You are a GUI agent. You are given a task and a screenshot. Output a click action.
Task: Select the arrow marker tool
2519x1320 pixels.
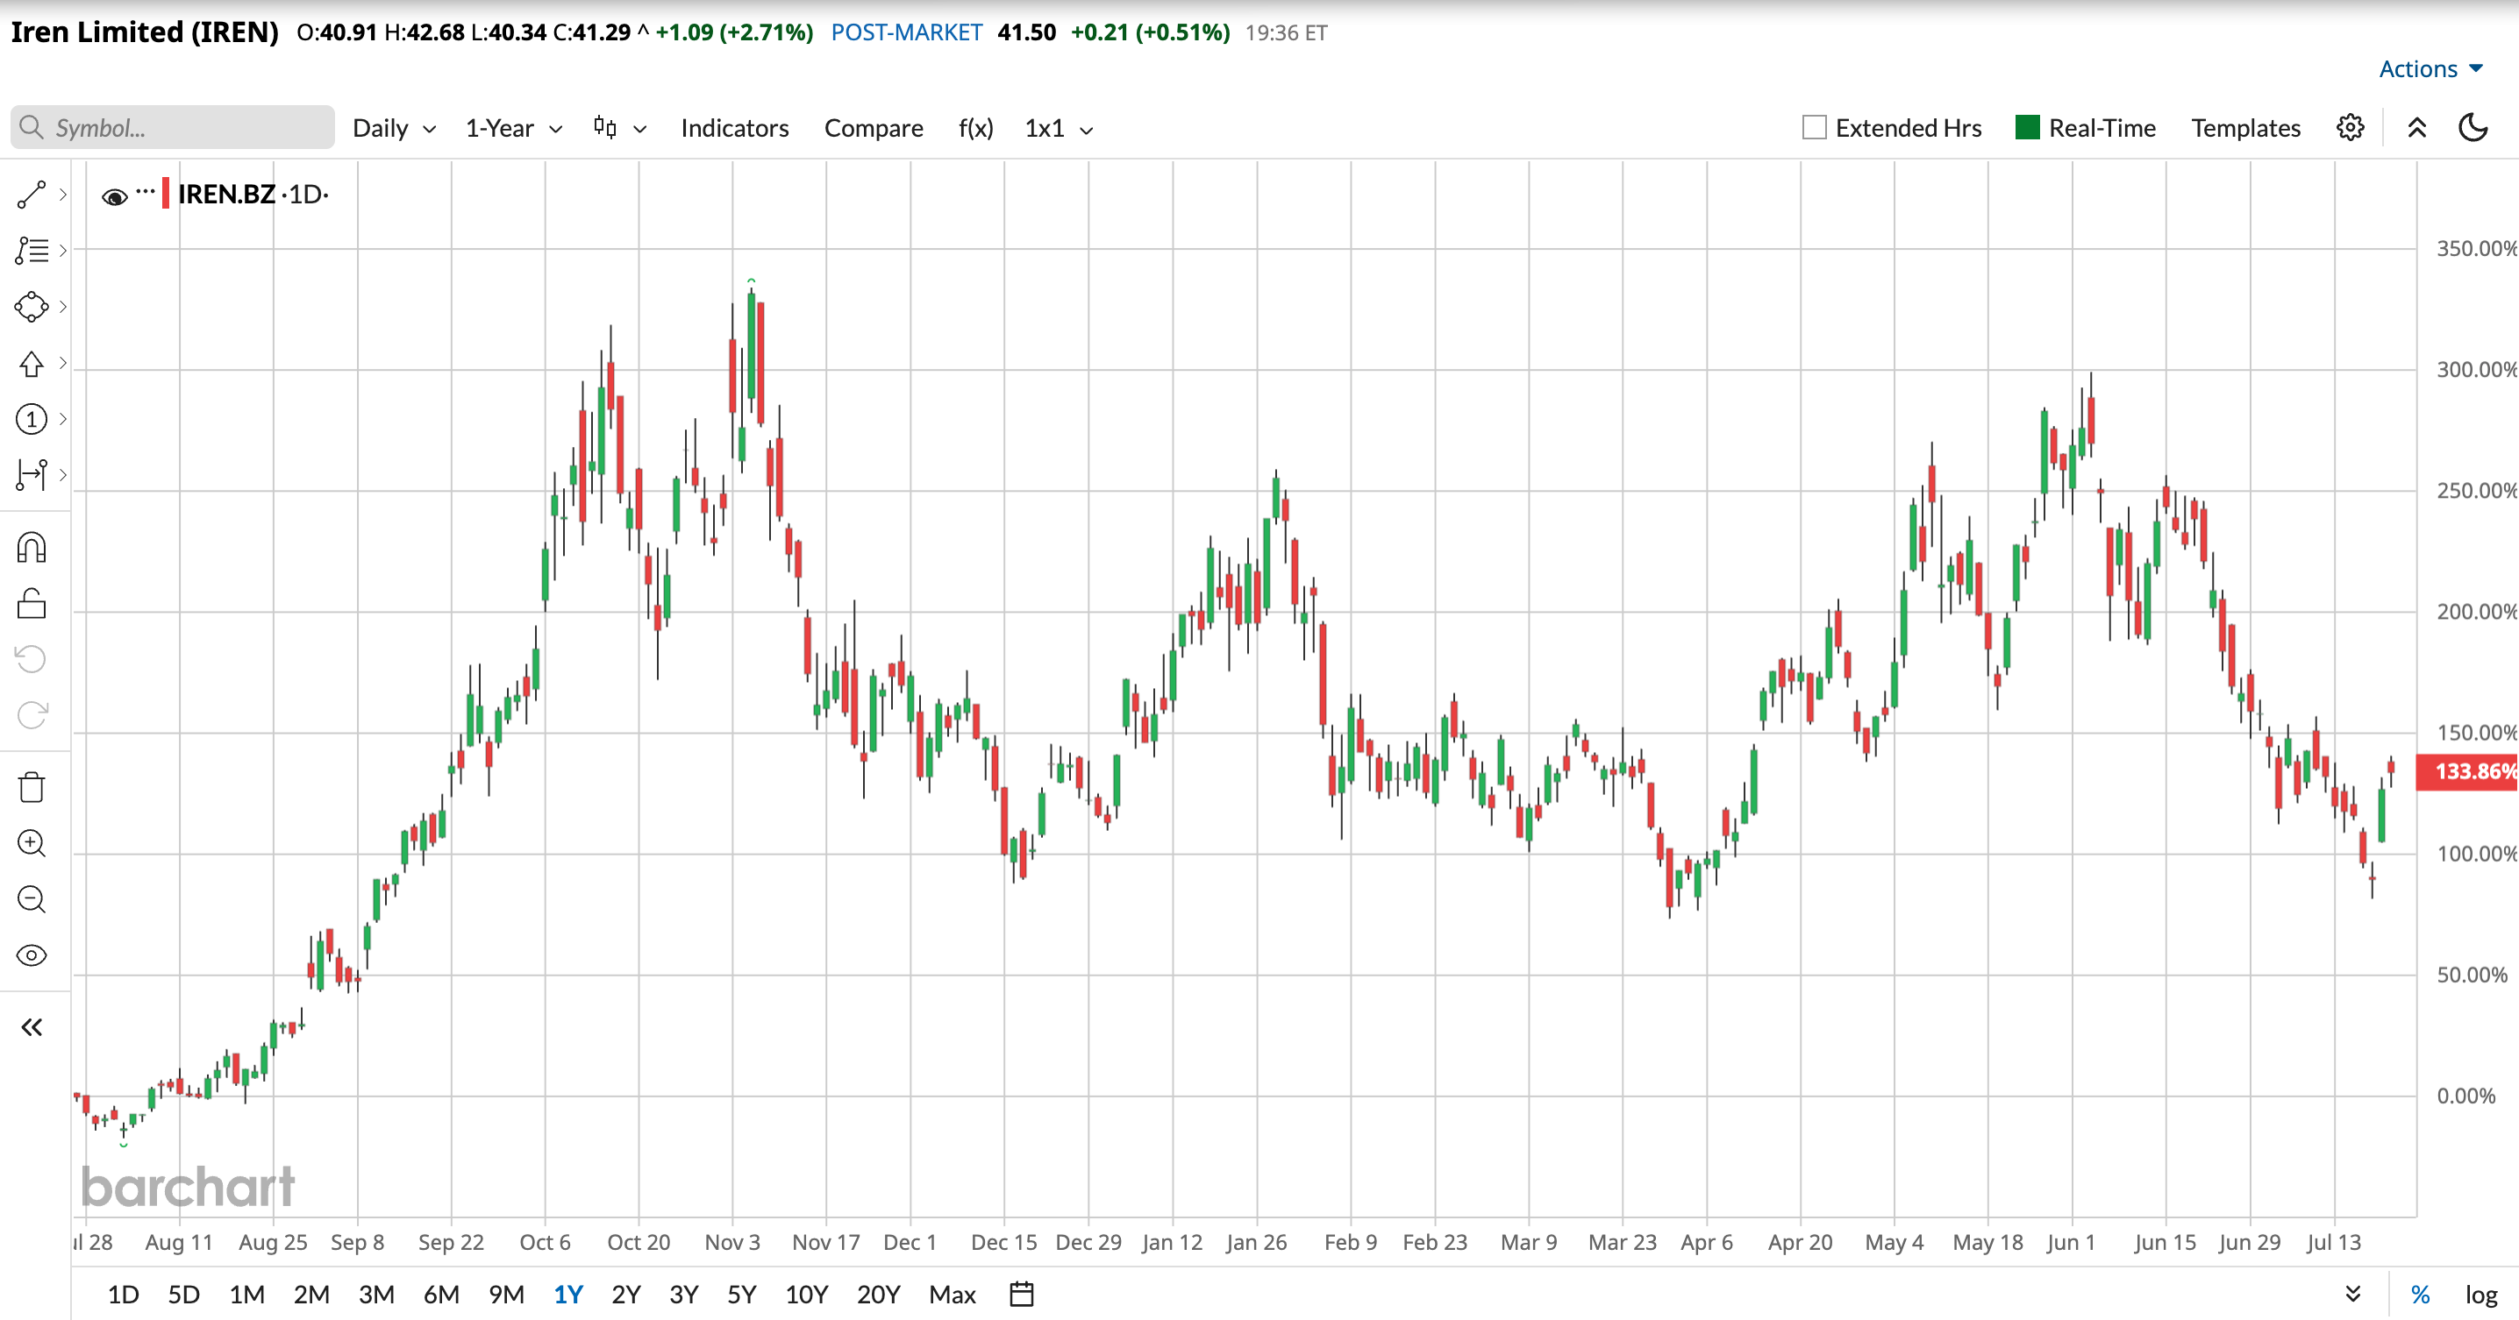pos(32,364)
